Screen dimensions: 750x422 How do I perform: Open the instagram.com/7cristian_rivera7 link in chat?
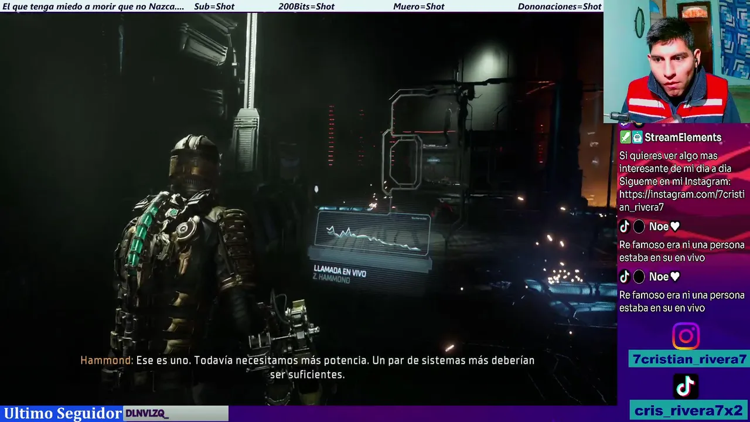pyautogui.click(x=682, y=200)
